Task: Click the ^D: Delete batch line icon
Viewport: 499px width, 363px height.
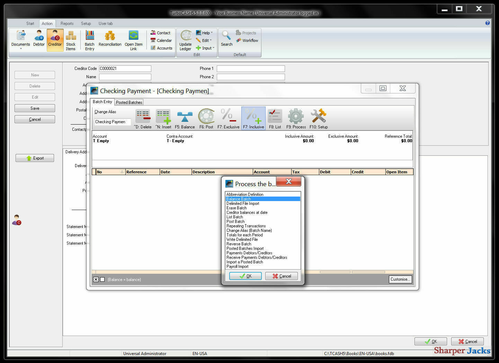Action: tap(143, 119)
